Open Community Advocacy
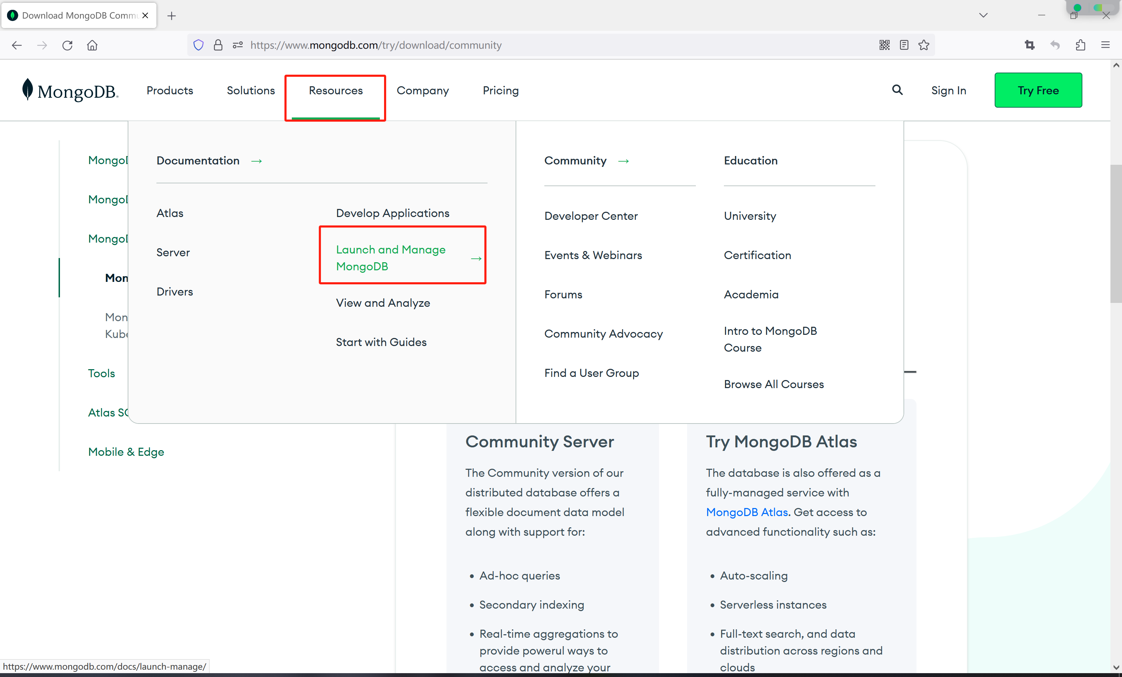 pyautogui.click(x=604, y=334)
